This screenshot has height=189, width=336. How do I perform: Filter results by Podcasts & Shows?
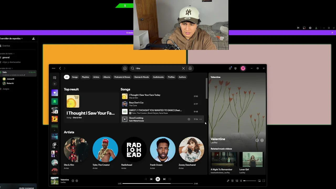point(122,77)
